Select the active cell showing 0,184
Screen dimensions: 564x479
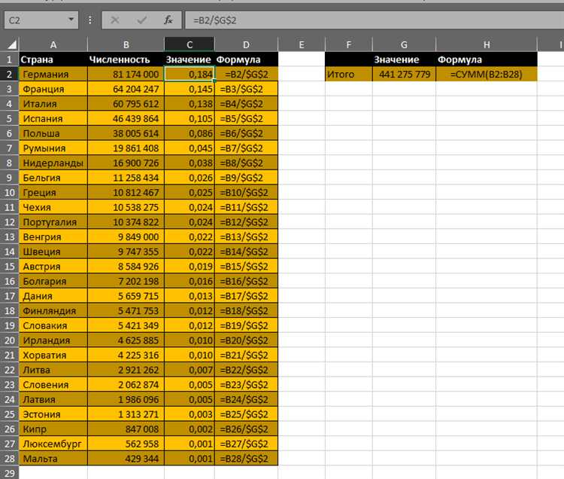pos(190,75)
